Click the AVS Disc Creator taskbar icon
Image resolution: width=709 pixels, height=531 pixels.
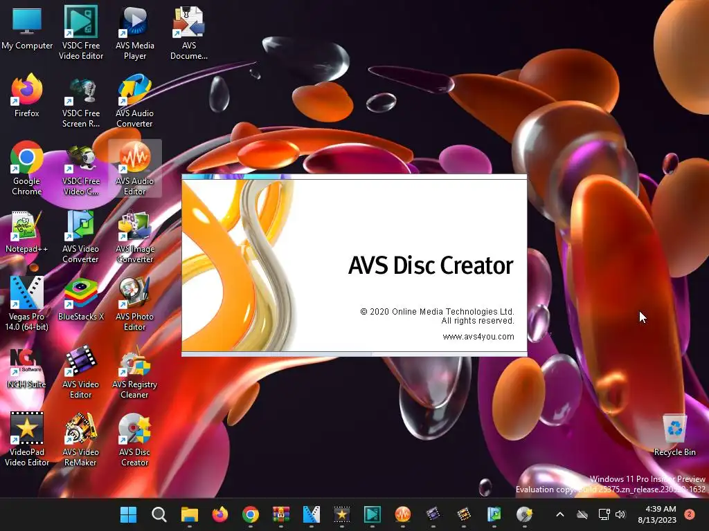(525, 514)
